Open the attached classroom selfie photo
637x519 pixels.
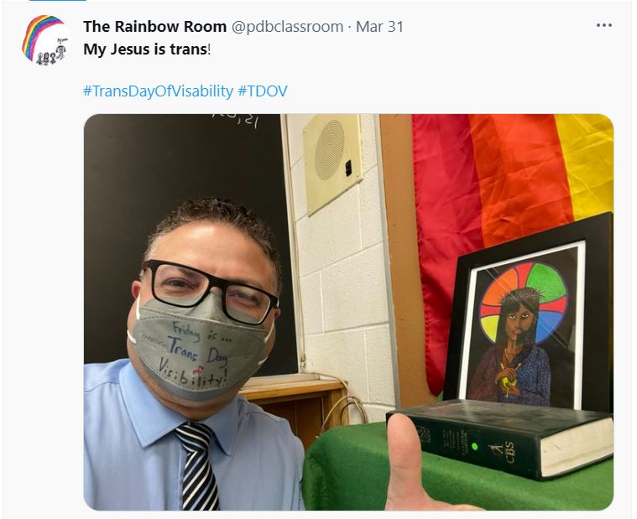348,312
